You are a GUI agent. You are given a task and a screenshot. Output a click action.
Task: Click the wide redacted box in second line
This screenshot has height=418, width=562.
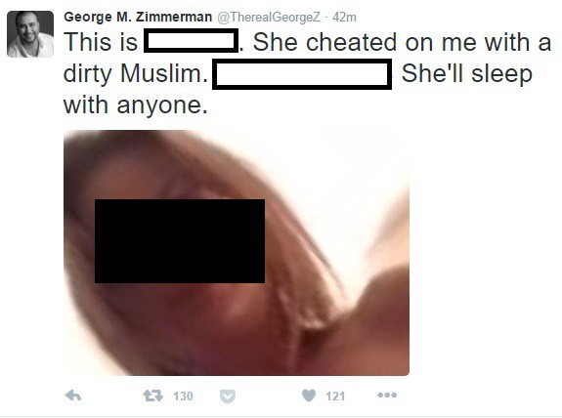coord(302,74)
